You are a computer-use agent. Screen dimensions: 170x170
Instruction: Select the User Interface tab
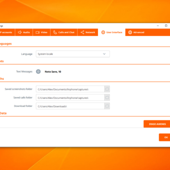click(x=112, y=32)
